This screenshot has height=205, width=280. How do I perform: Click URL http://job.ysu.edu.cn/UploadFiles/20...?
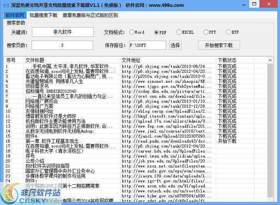click(x=166, y=161)
